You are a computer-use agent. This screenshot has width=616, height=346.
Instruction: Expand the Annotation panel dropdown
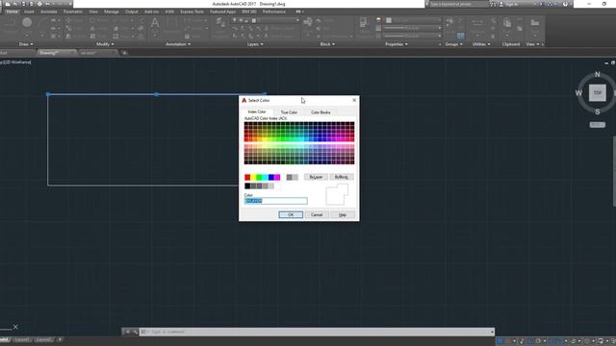(178, 44)
